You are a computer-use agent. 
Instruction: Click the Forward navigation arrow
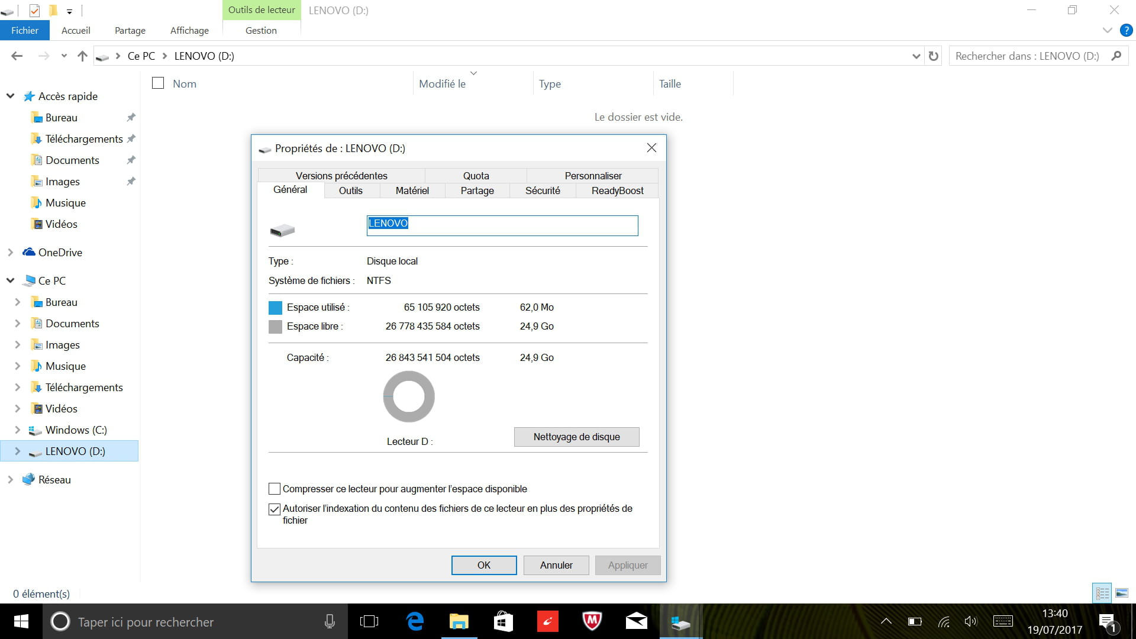coord(43,56)
